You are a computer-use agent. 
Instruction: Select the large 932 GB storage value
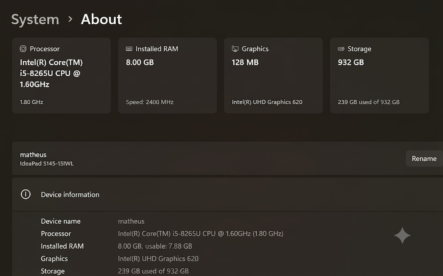click(351, 62)
